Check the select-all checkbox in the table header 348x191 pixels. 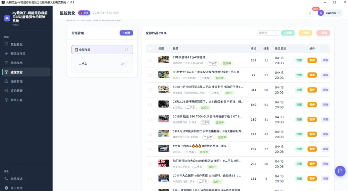click(150, 48)
